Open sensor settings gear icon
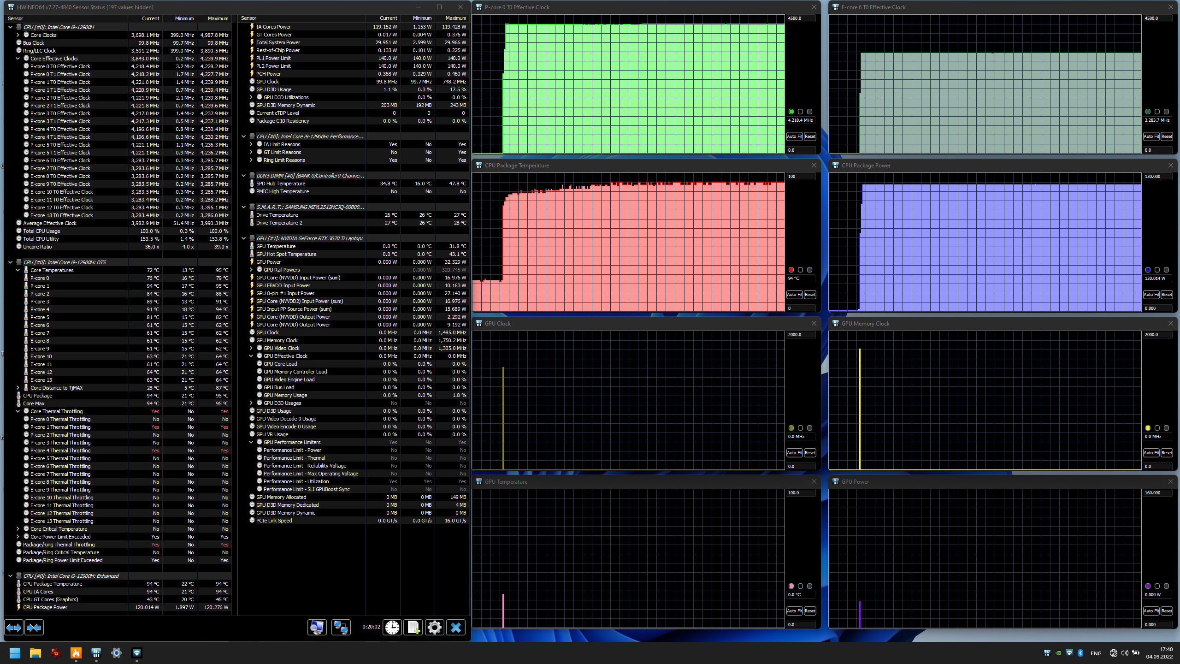 (x=434, y=627)
